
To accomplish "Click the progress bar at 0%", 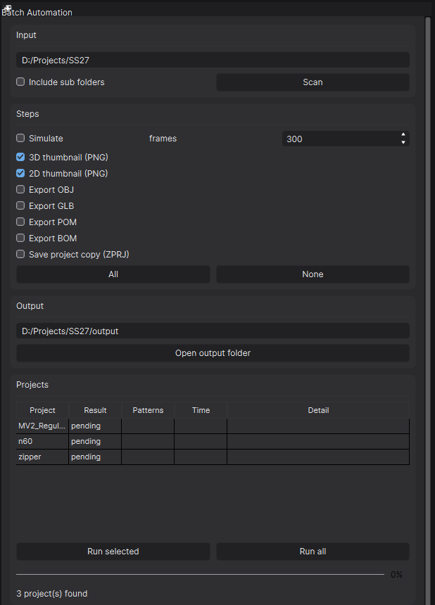I will click(x=201, y=574).
